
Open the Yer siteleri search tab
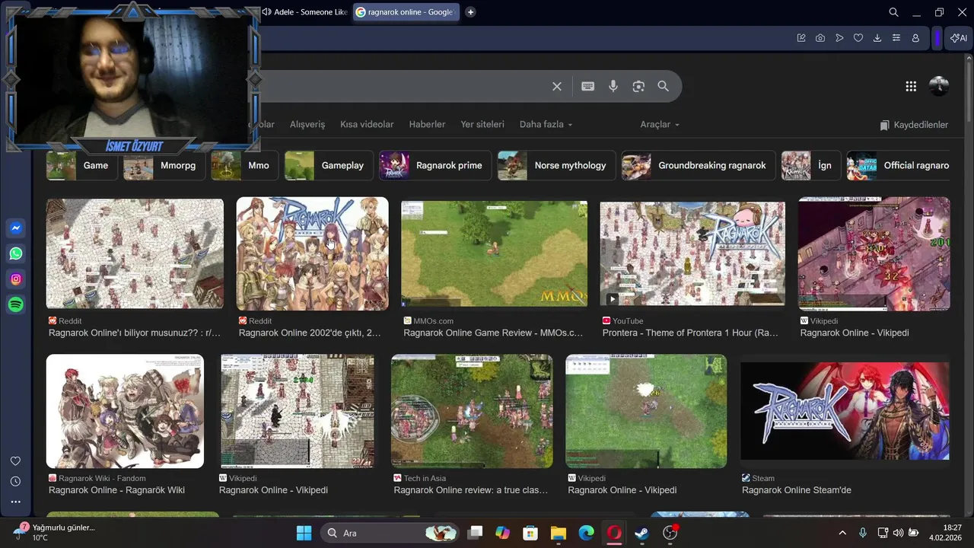click(482, 124)
